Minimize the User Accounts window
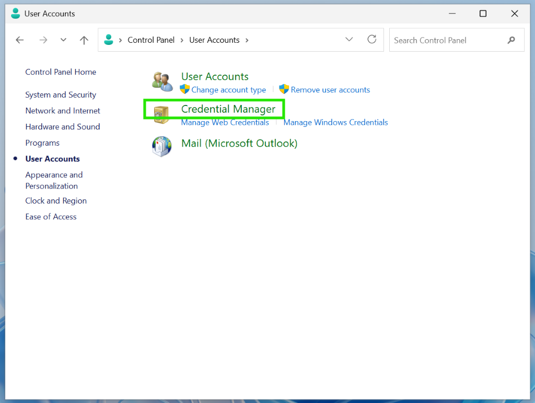 coord(452,14)
